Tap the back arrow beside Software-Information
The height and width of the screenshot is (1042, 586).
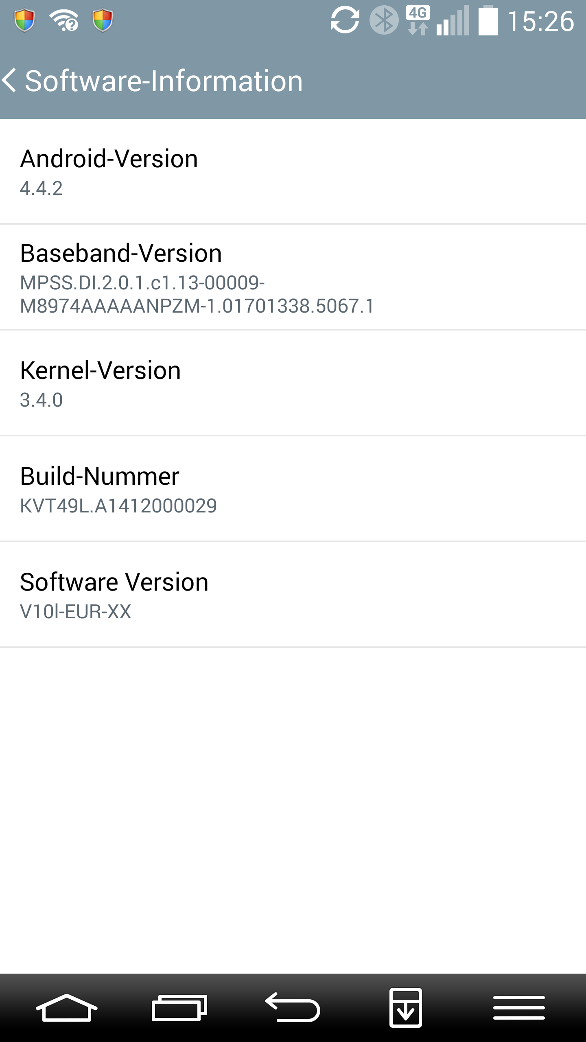[x=9, y=80]
